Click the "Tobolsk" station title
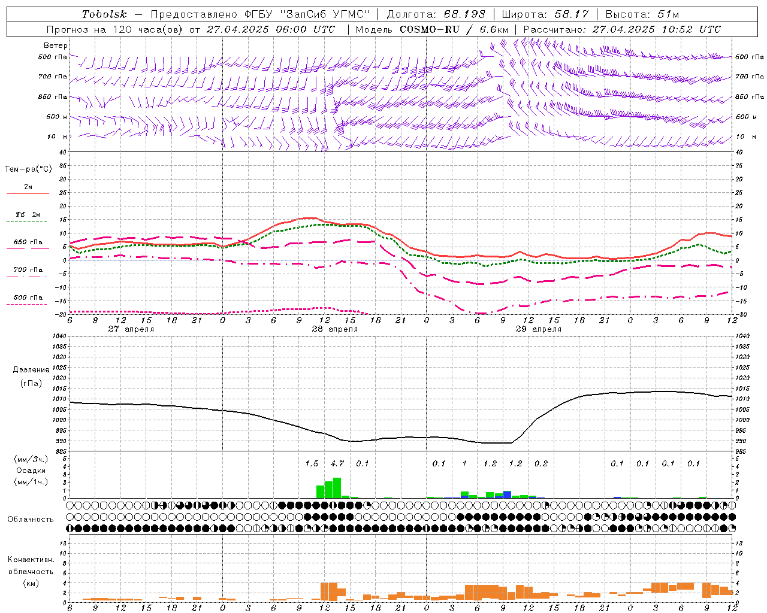Screen dimensions: 767x613 104,14
